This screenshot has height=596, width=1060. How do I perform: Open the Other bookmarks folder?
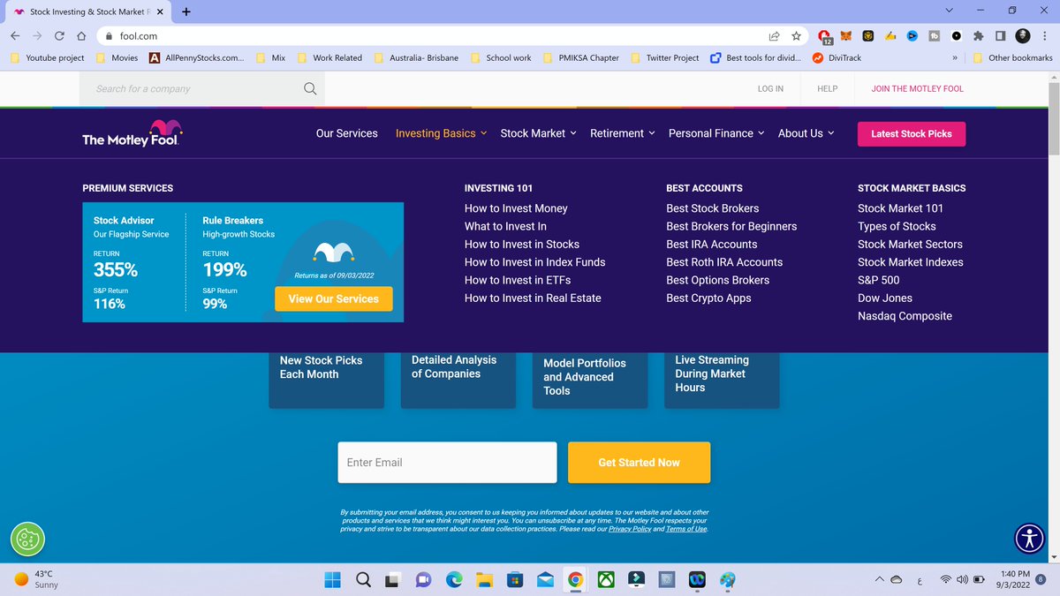(x=1012, y=58)
